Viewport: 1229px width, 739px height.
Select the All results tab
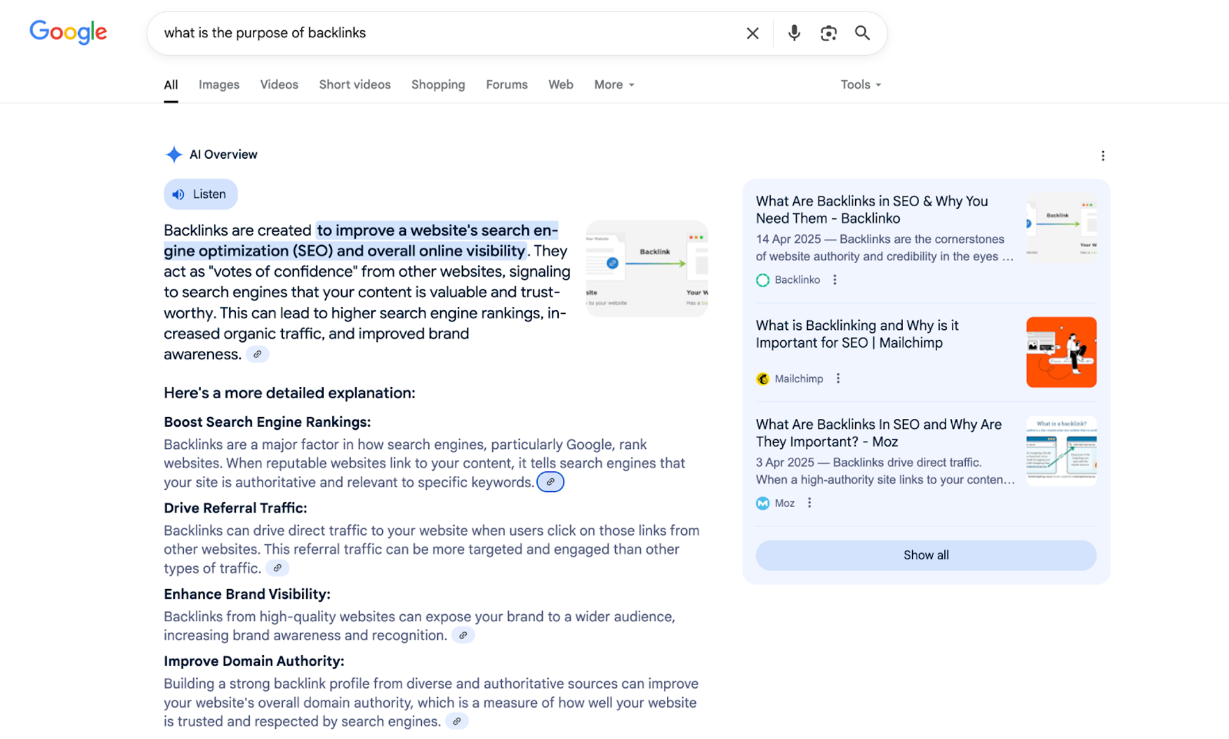[171, 85]
